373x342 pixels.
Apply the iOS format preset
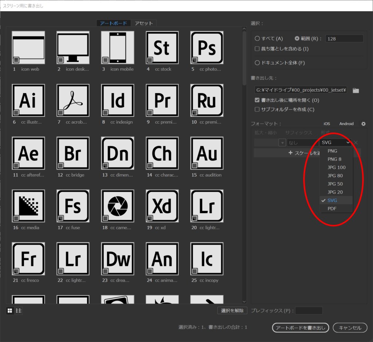click(x=327, y=124)
